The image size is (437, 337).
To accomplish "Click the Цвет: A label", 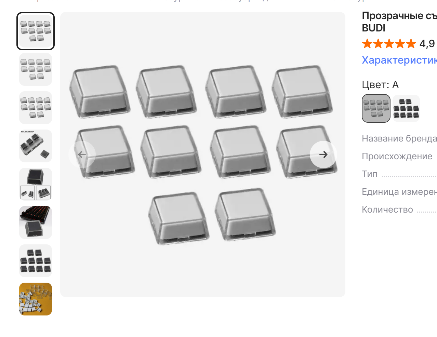I will pos(380,85).
